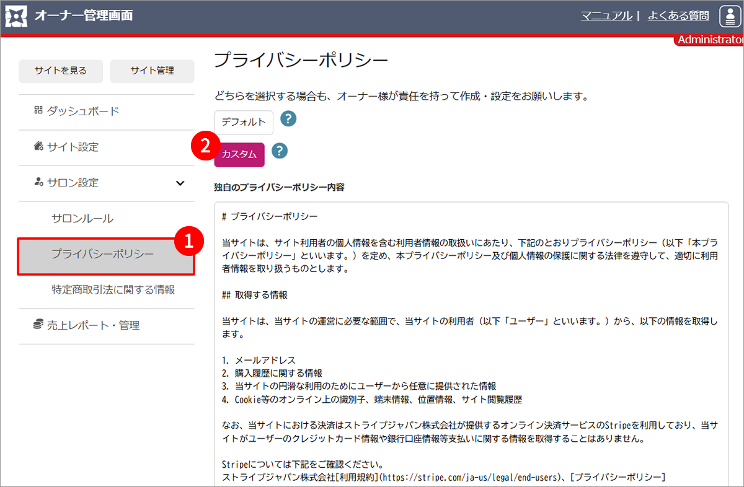The width and height of the screenshot is (744, 487).
Task: Open 特定商取引法に関する情報 page
Action: [113, 289]
